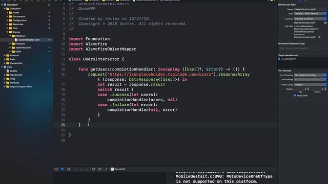Click the Model folder icon
Image resolution: width=328 pixels, height=184 pixels.
[x=10, y=12]
